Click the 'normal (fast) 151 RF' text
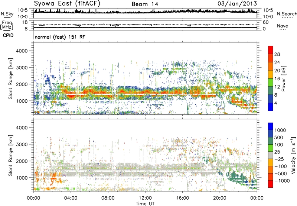Image resolution: width=297 pixels, height=206 pixels. [60, 37]
